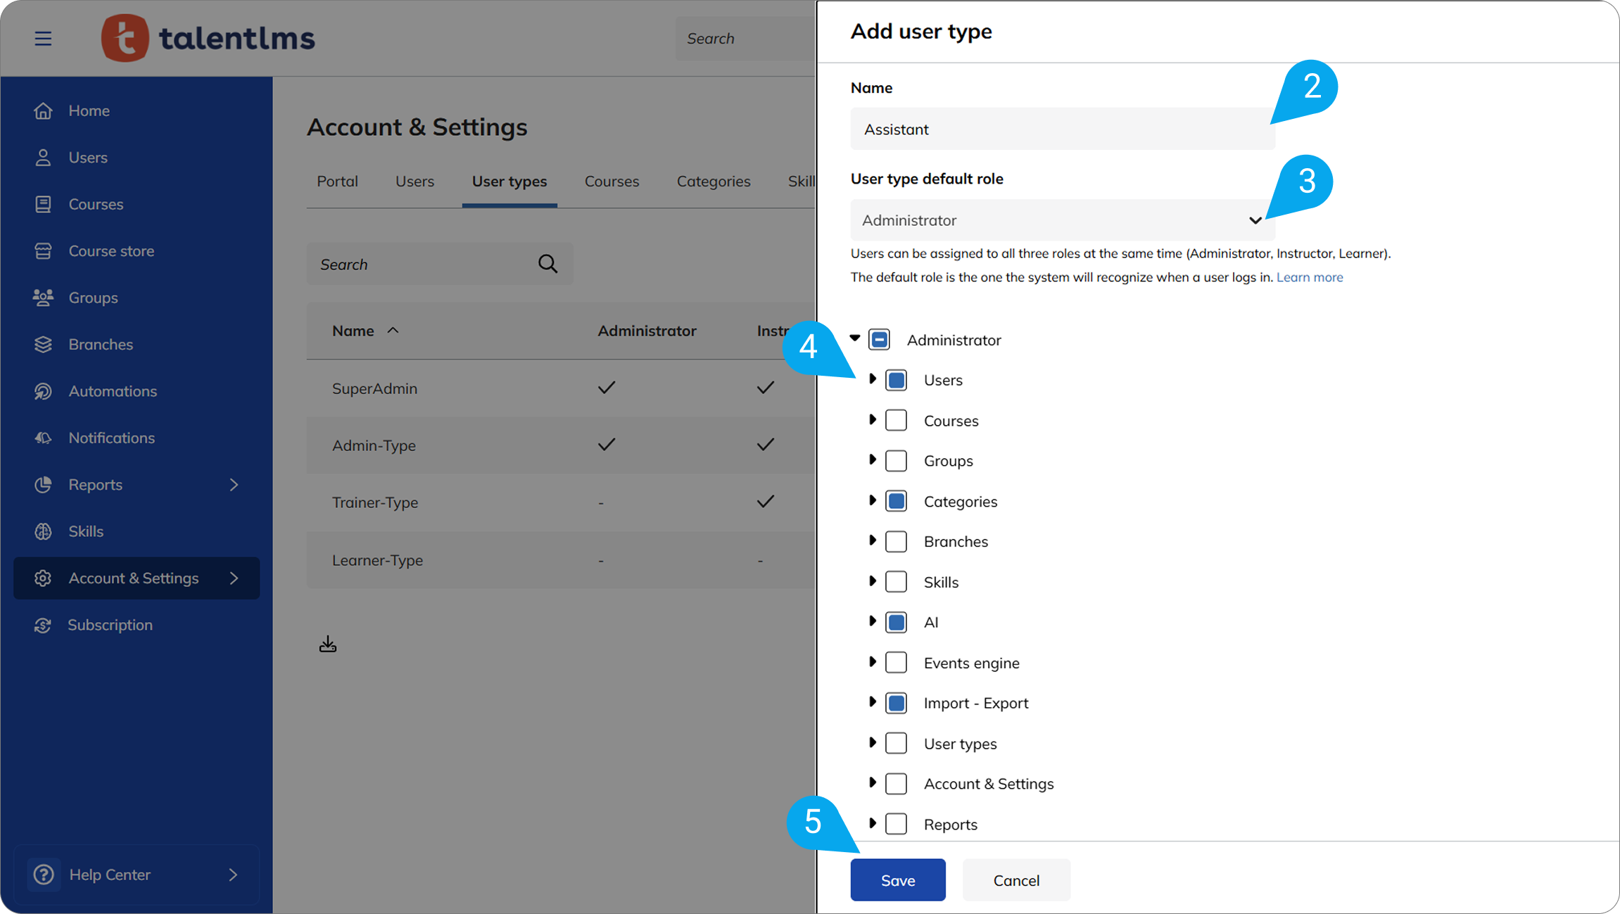Click the Notifications sidebar icon
This screenshot has width=1620, height=914.
click(43, 438)
